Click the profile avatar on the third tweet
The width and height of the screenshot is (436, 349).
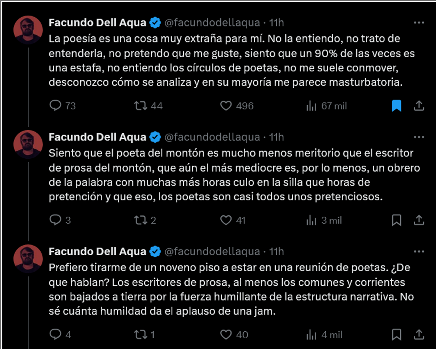click(x=28, y=259)
